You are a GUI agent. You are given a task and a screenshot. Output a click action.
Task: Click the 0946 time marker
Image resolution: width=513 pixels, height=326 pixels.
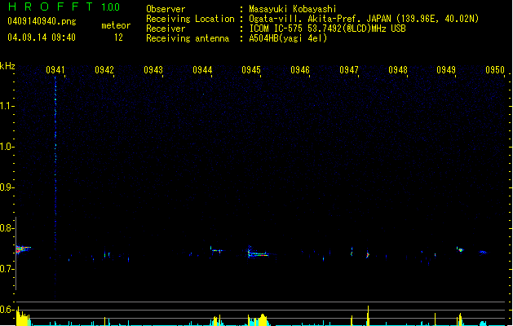coord(300,70)
